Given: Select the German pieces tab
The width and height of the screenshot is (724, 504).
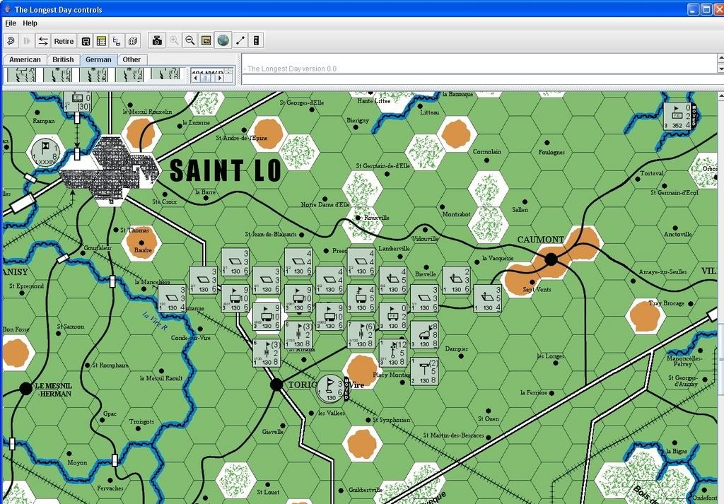Looking at the screenshot, I should point(98,59).
